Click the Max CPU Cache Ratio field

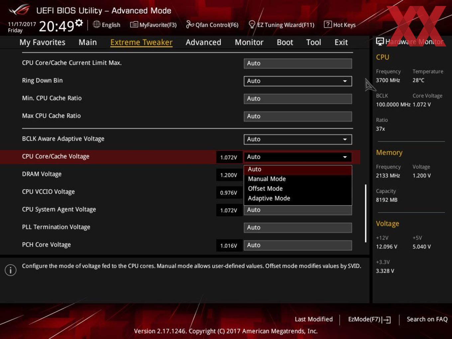tap(298, 116)
